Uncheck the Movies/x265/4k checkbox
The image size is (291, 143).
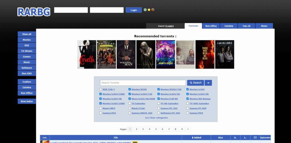(x=101, y=99)
